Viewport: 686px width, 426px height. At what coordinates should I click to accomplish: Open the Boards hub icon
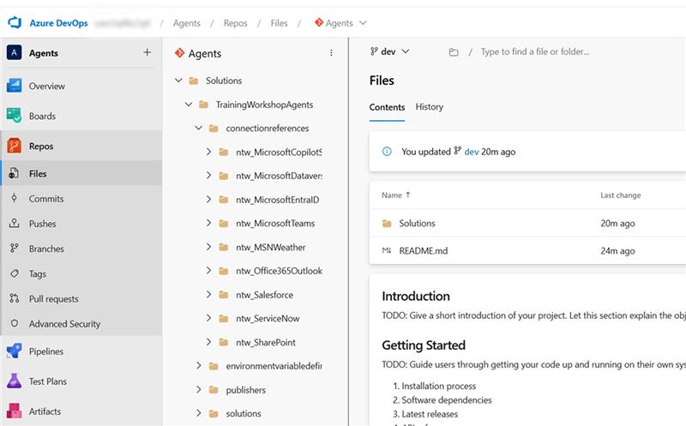coord(14,116)
